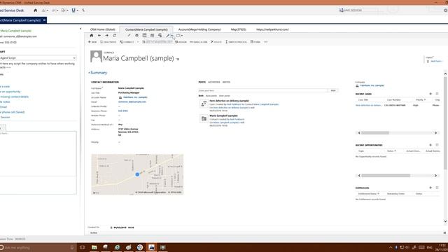Switch to the neilparkhurst.com web tab
The width and height of the screenshot is (448, 252).
point(272,29)
